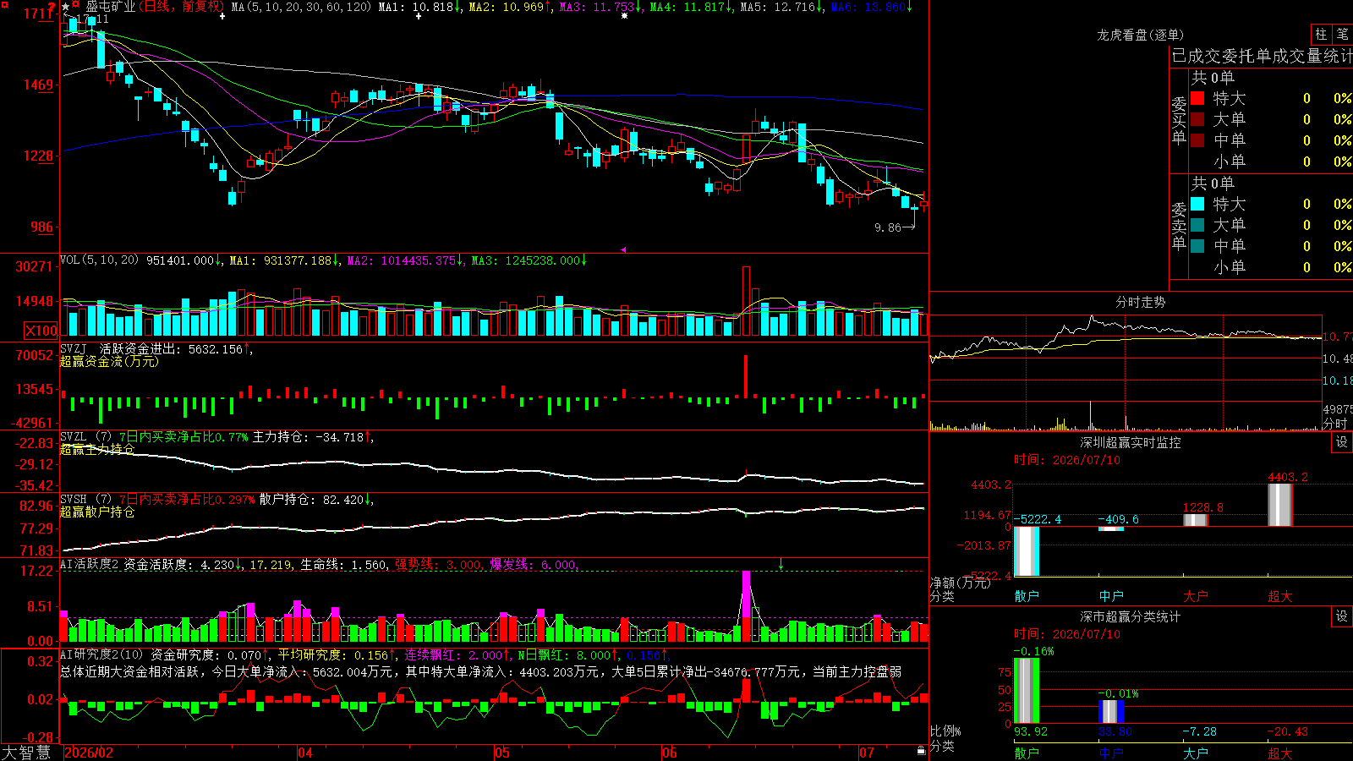Click the cyan 特大 sell-order color swatch
Viewport: 1353px width, 761px height.
(x=1197, y=204)
